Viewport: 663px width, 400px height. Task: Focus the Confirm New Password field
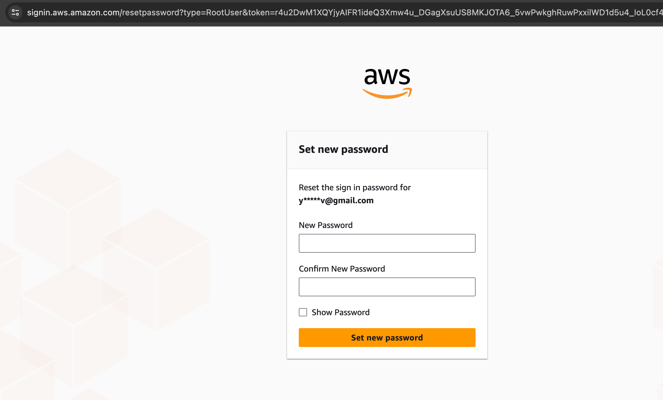(x=387, y=287)
